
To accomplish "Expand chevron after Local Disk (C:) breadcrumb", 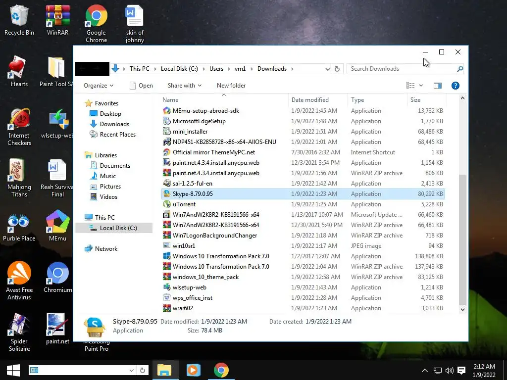I will 203,69.
